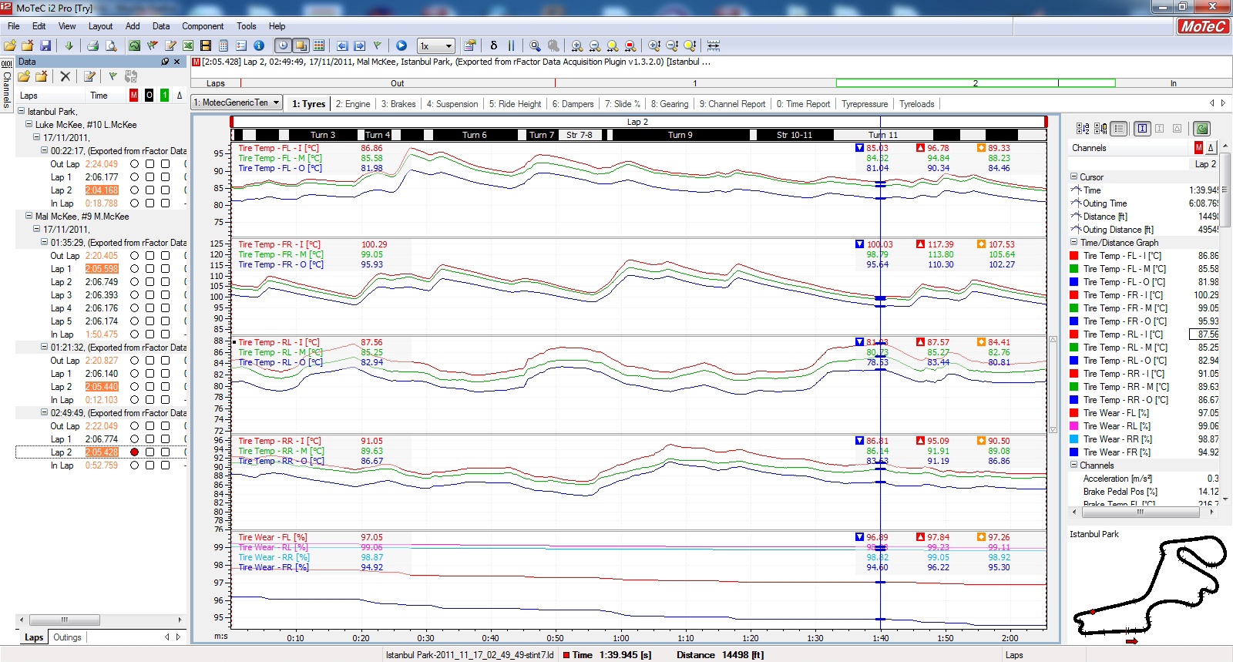Click the previous worksheet arrow icon
This screenshot has height=662, width=1233.
[x=342, y=45]
